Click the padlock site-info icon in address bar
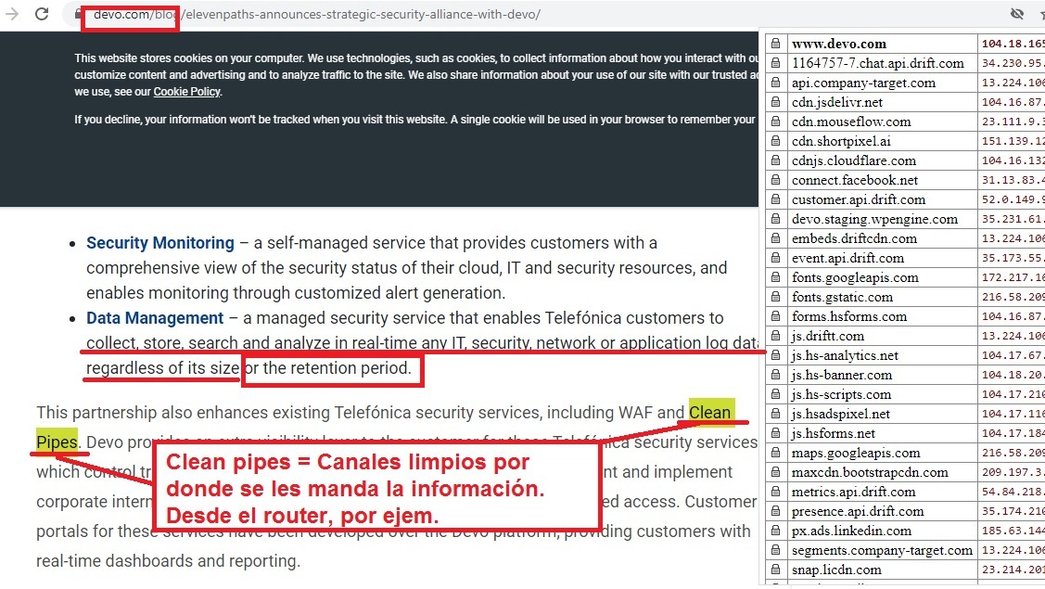 pos(78,14)
